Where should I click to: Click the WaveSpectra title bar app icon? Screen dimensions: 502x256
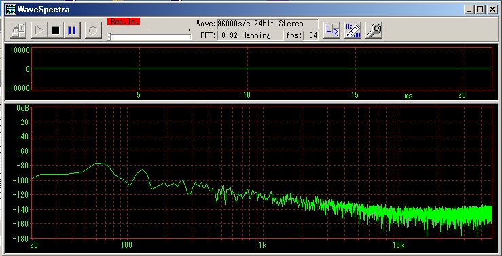click(11, 10)
